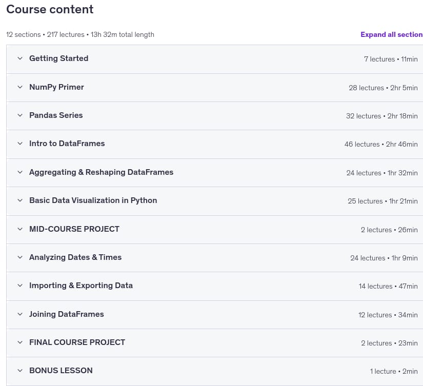This screenshot has width=423, height=386.
Task: Expand the FINAL COURSE PROJECT chevron
Action: pyautogui.click(x=20, y=342)
